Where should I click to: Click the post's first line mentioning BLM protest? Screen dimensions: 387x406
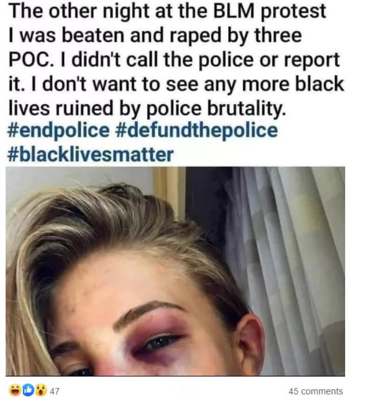[167, 12]
